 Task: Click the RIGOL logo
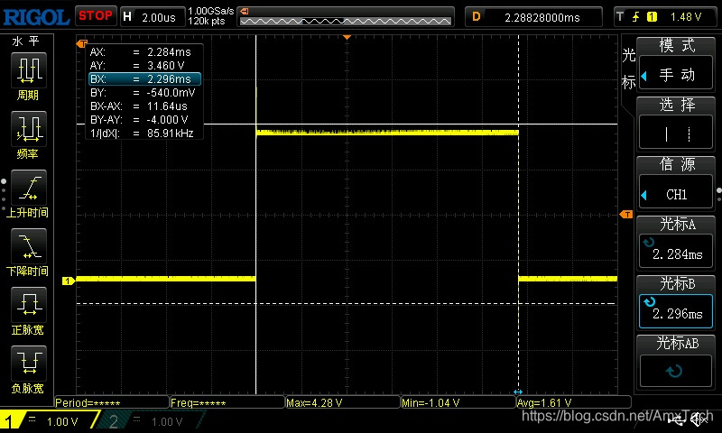coord(36,17)
